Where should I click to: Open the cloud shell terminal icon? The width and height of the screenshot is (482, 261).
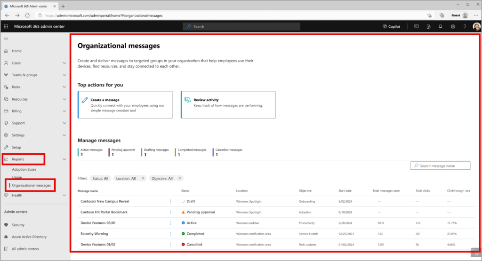(416, 26)
